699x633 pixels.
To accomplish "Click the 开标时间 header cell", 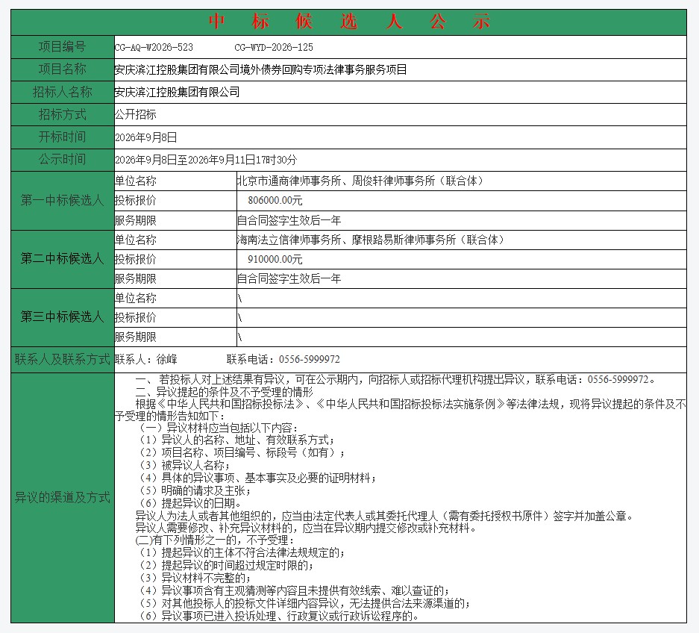I will [63, 137].
